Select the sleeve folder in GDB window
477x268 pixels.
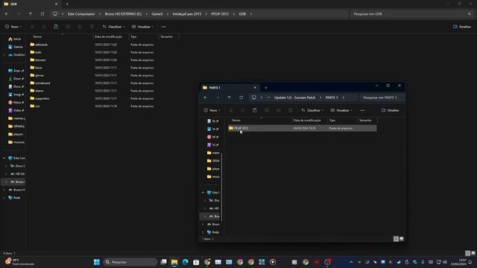[x=39, y=91]
